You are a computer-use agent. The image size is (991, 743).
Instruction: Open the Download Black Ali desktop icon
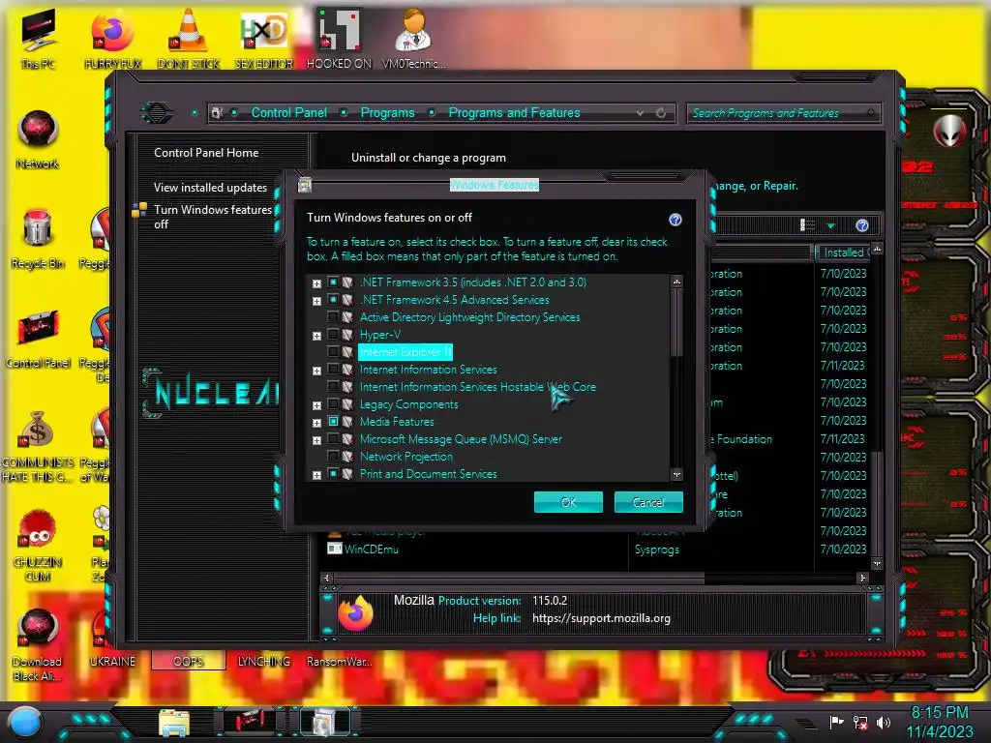tap(38, 644)
